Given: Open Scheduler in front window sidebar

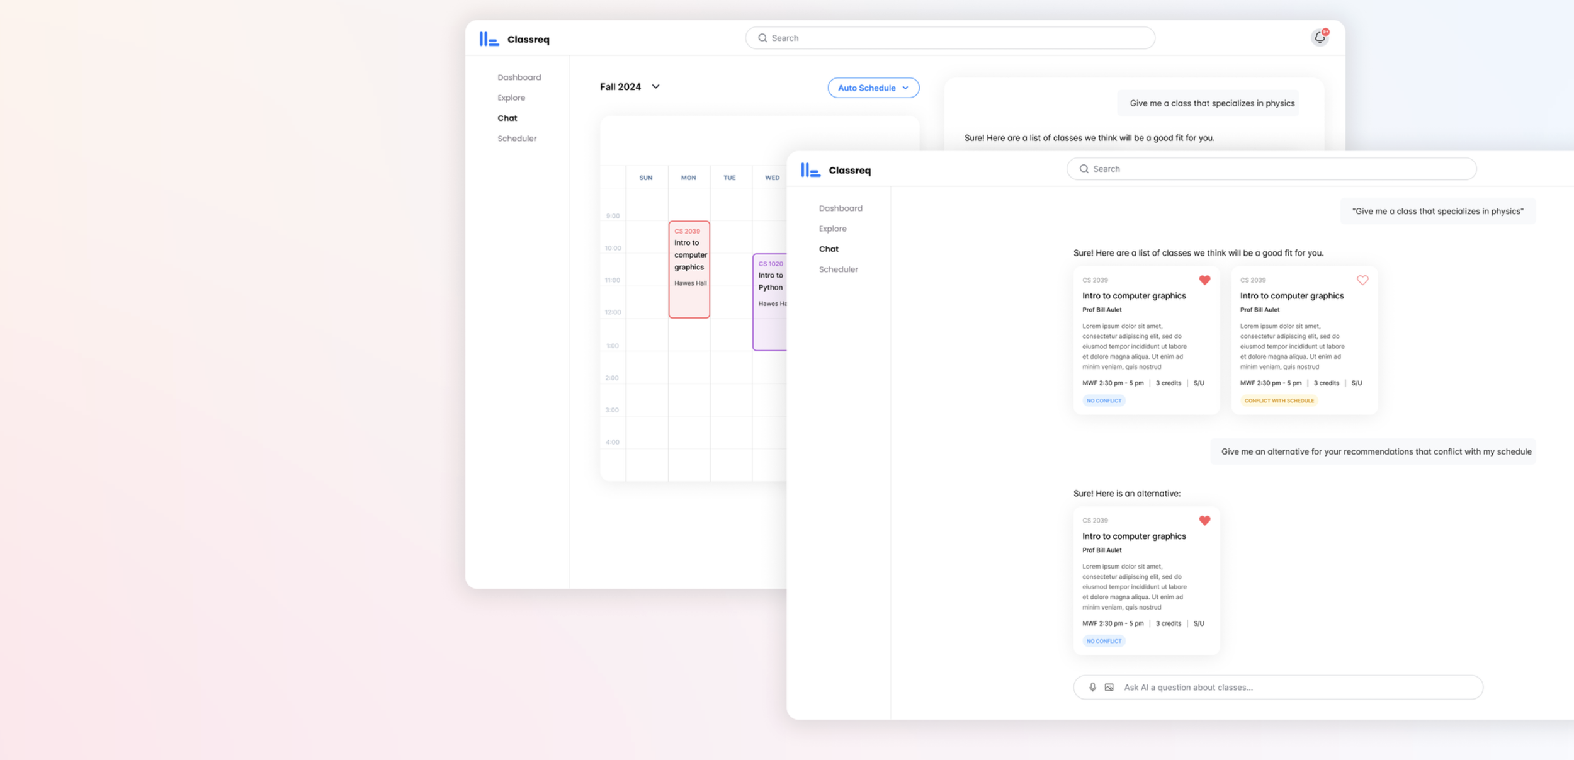Looking at the screenshot, I should [x=838, y=269].
